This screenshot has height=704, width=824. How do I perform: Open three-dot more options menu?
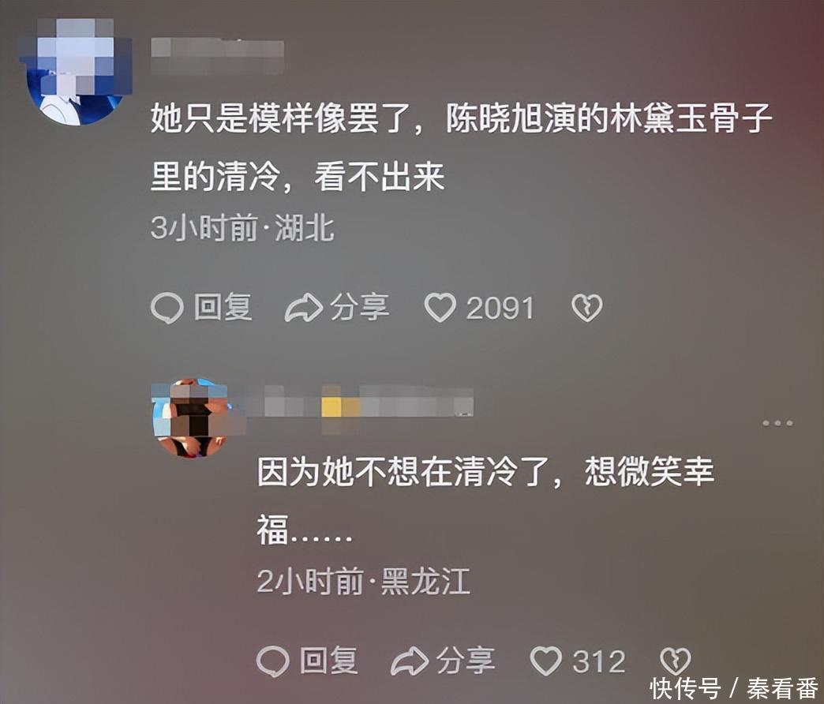(777, 423)
